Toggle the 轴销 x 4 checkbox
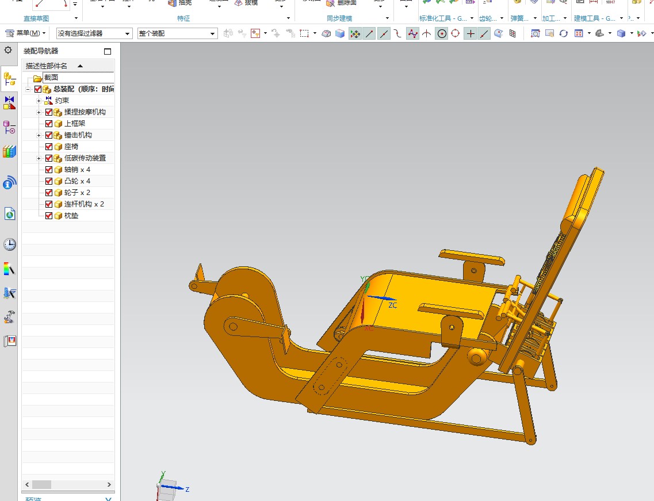654x501 pixels. [49, 170]
